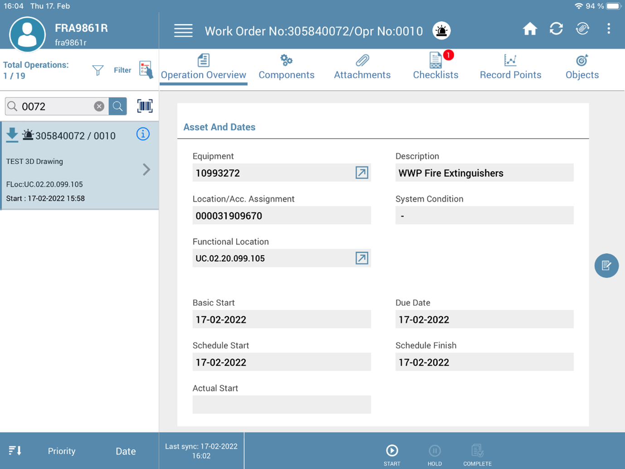Clear the search field text

(99, 106)
